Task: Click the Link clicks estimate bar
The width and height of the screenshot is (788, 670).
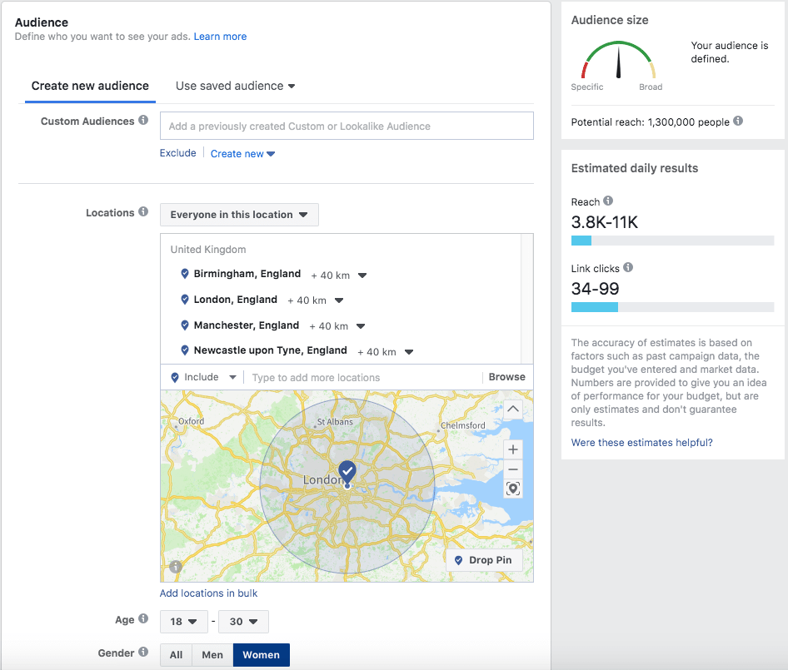Action: 672,307
